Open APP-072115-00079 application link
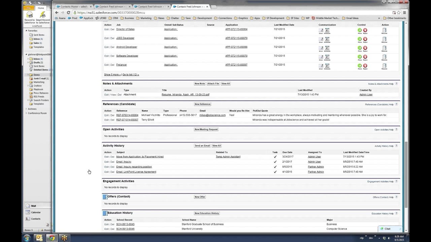This screenshot has height=242, width=431. (x=236, y=38)
